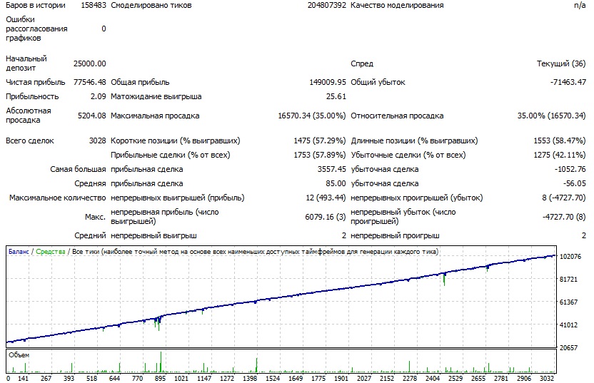Click 'непрерывная прибыль (число выигрышей)' label
Screen dimensions: 594x383
(x=165, y=217)
